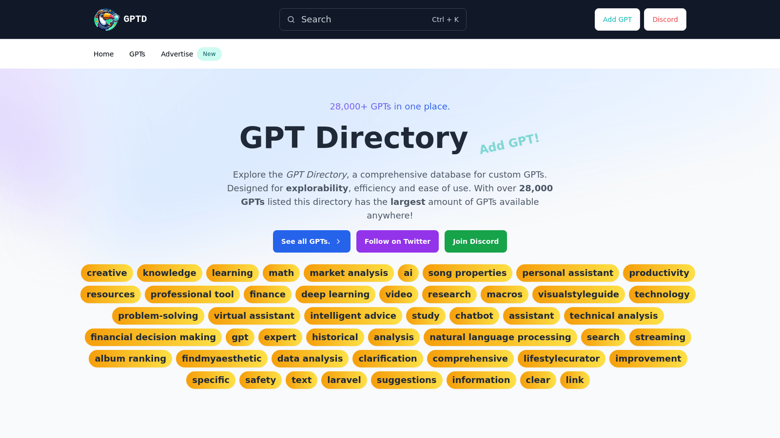The width and height of the screenshot is (780, 438).
Task: Open the personal assistant tag
Action: [568, 273]
